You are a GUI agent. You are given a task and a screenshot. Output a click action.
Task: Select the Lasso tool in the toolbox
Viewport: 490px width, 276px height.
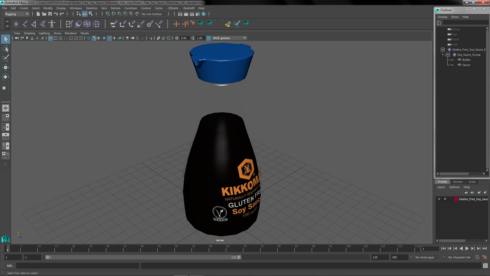(6, 49)
